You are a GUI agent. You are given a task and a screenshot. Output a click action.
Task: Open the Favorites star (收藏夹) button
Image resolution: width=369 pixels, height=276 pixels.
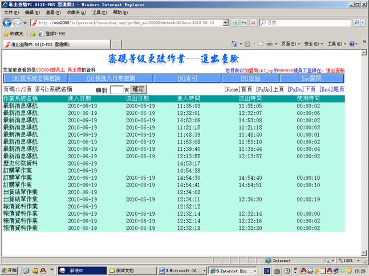(x=13, y=34)
